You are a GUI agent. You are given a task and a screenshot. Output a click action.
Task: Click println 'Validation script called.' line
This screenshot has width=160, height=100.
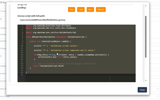(56, 46)
